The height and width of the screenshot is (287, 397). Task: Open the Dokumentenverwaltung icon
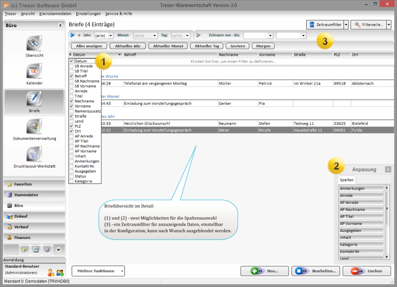click(x=34, y=127)
